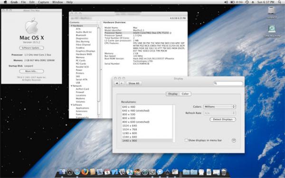Click the volume speaker icon in menu bar
Screen dimensions: 285x178
[x=226, y=2]
